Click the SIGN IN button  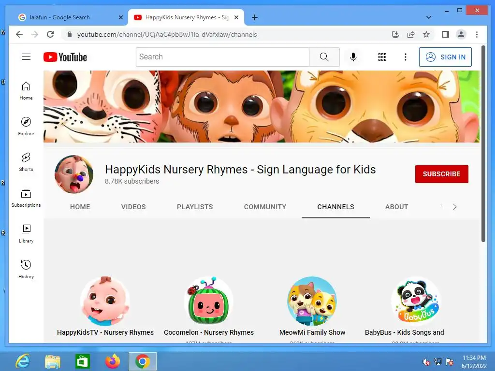click(x=445, y=57)
